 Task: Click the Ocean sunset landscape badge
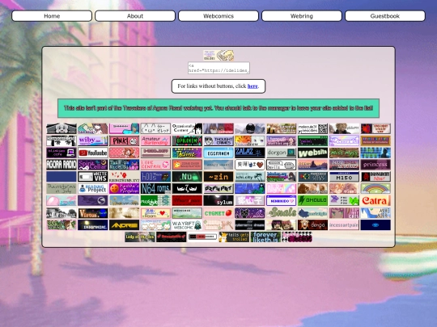click(x=312, y=165)
